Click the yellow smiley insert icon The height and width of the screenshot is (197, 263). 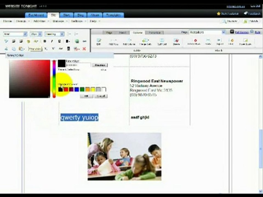pos(28,41)
